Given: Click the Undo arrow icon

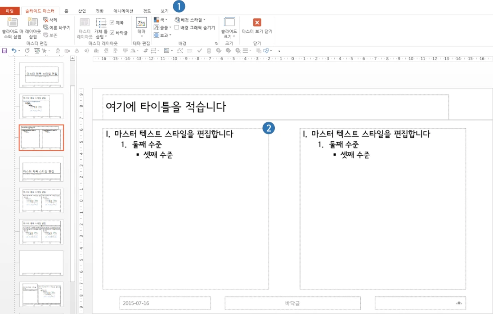Looking at the screenshot, I should (x=14, y=50).
